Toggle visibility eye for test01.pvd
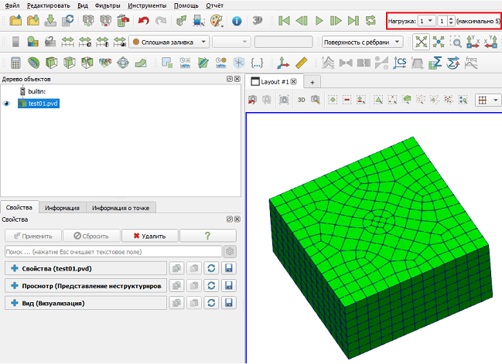502x364 pixels. pos(6,104)
